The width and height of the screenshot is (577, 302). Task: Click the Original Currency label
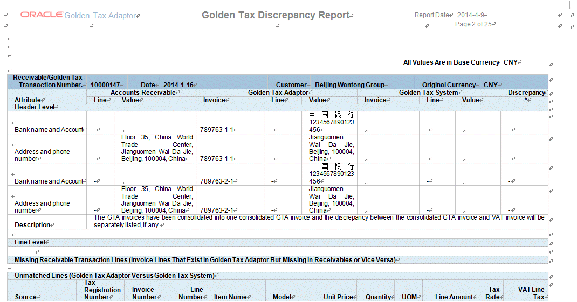click(x=449, y=85)
